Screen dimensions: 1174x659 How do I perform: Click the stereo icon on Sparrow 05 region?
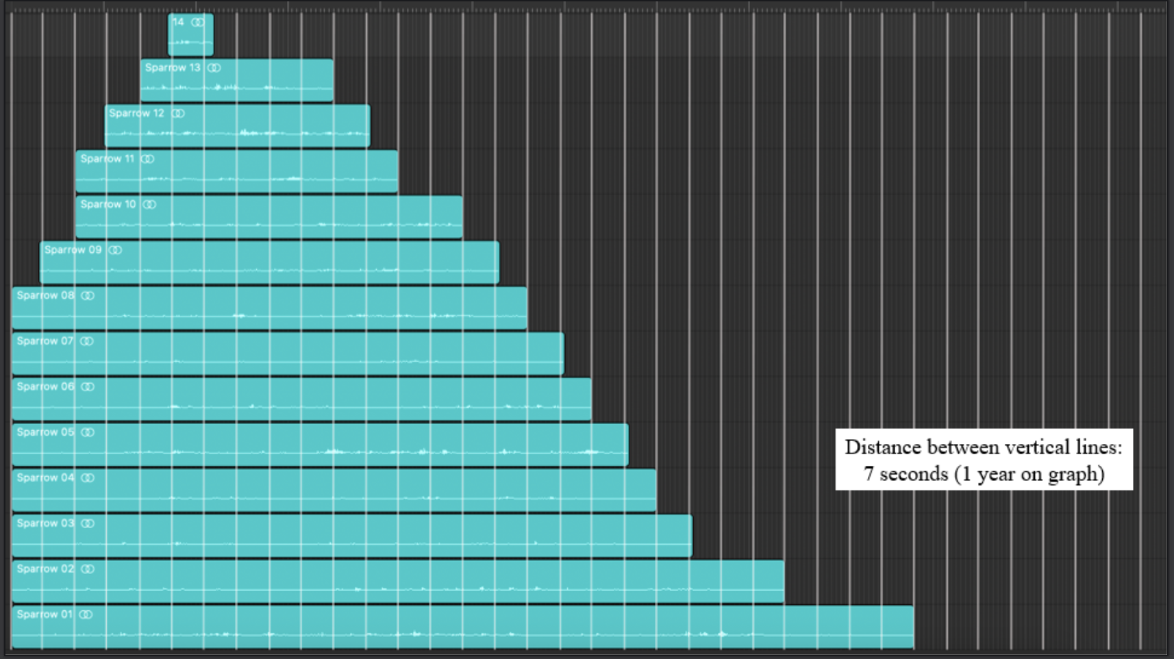88,432
